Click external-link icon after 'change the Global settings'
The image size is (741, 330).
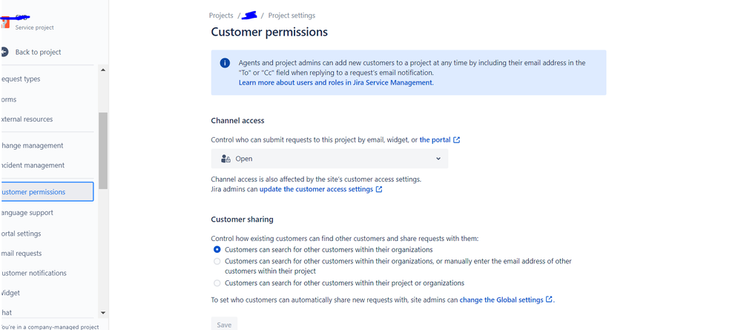(549, 300)
